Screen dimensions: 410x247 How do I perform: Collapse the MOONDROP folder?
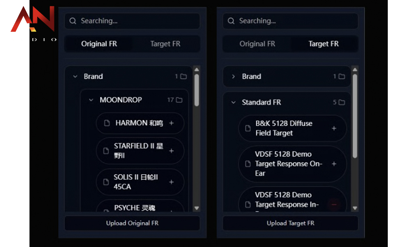coord(91,100)
